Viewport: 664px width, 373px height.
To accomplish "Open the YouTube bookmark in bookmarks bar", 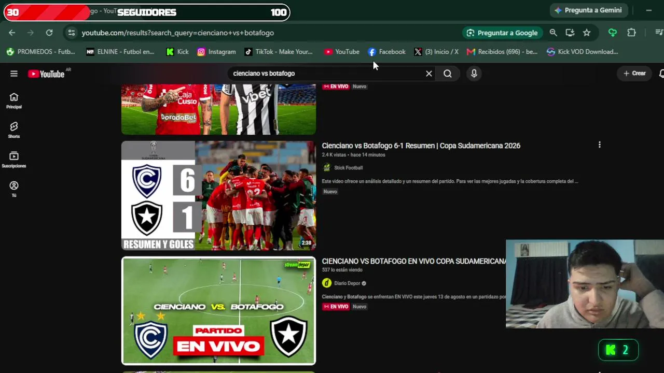I will (x=342, y=52).
